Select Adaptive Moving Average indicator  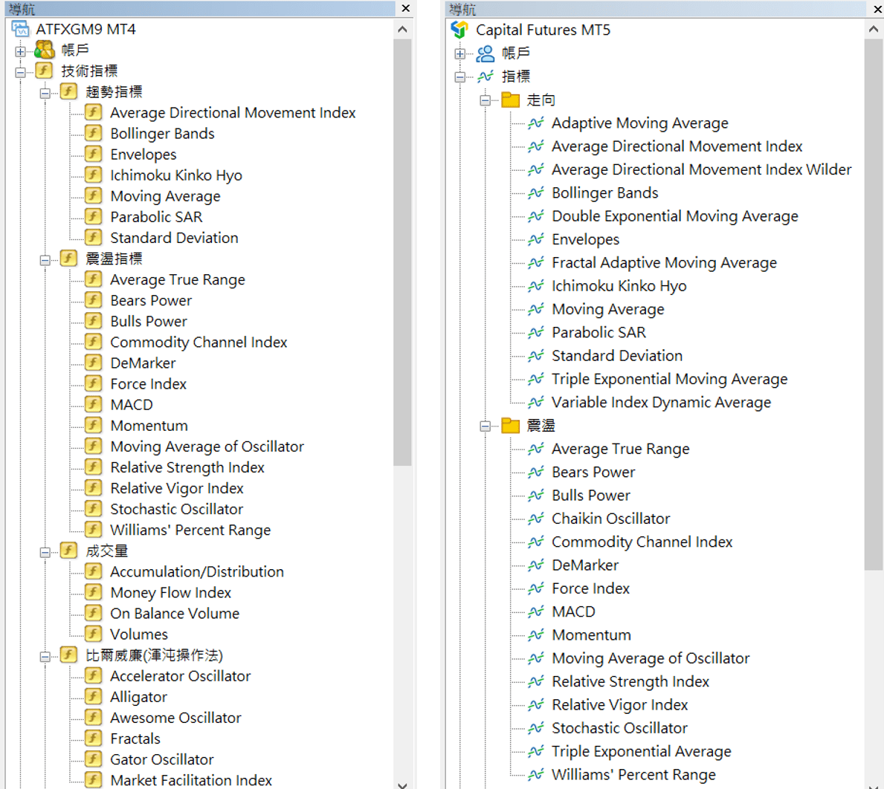(x=639, y=123)
